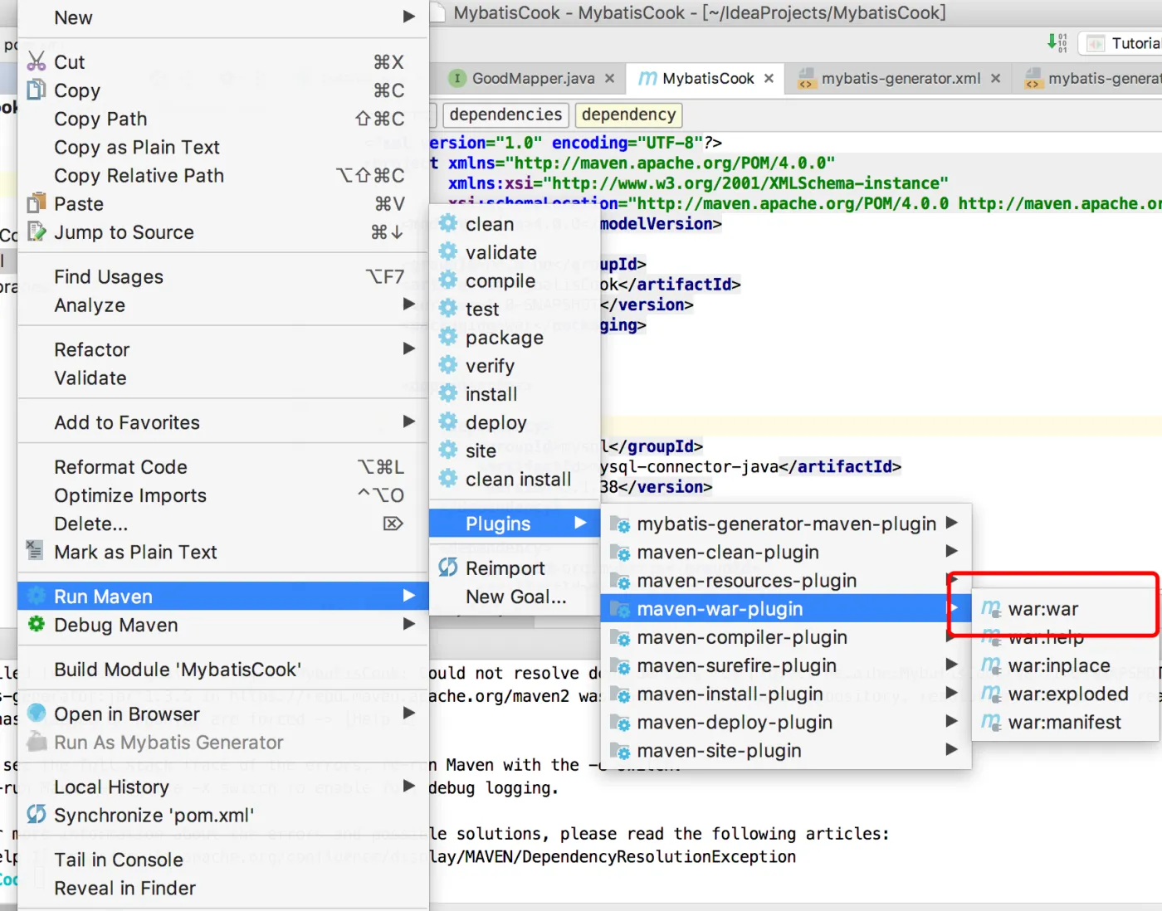
Task: Choose the clean install Maven goal
Action: click(x=518, y=479)
